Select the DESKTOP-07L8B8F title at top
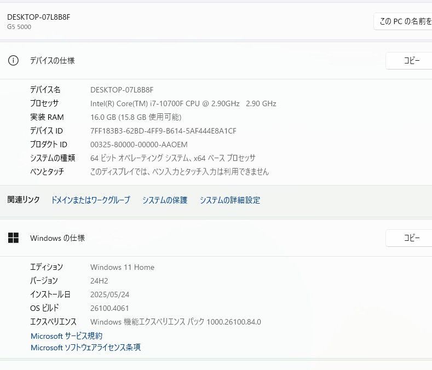 (x=38, y=17)
